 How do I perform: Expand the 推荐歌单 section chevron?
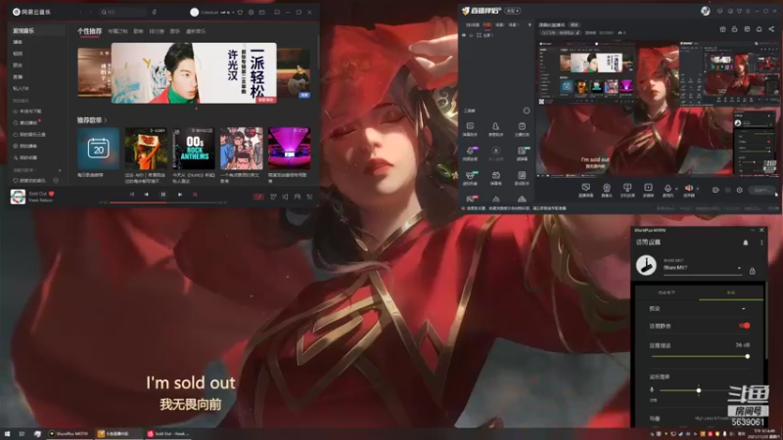pos(106,120)
